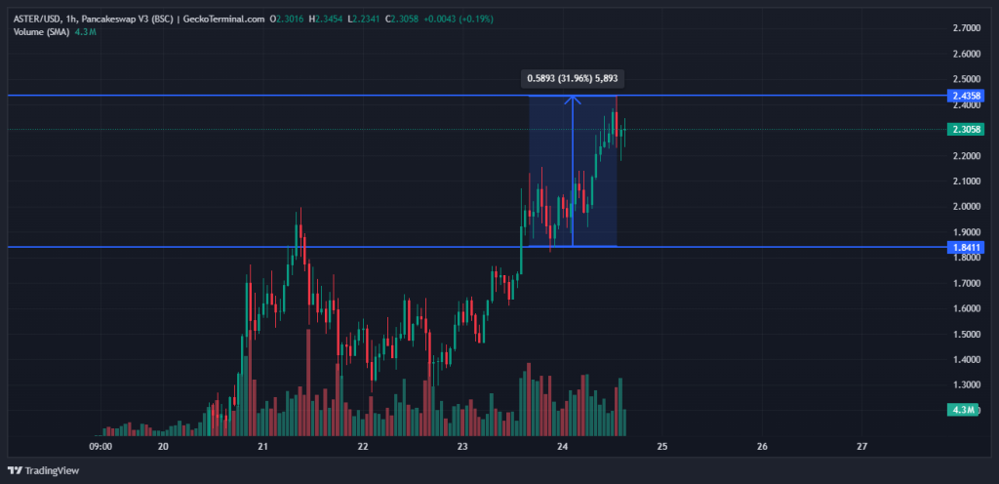Click date 21 on the time axis

pyautogui.click(x=263, y=446)
